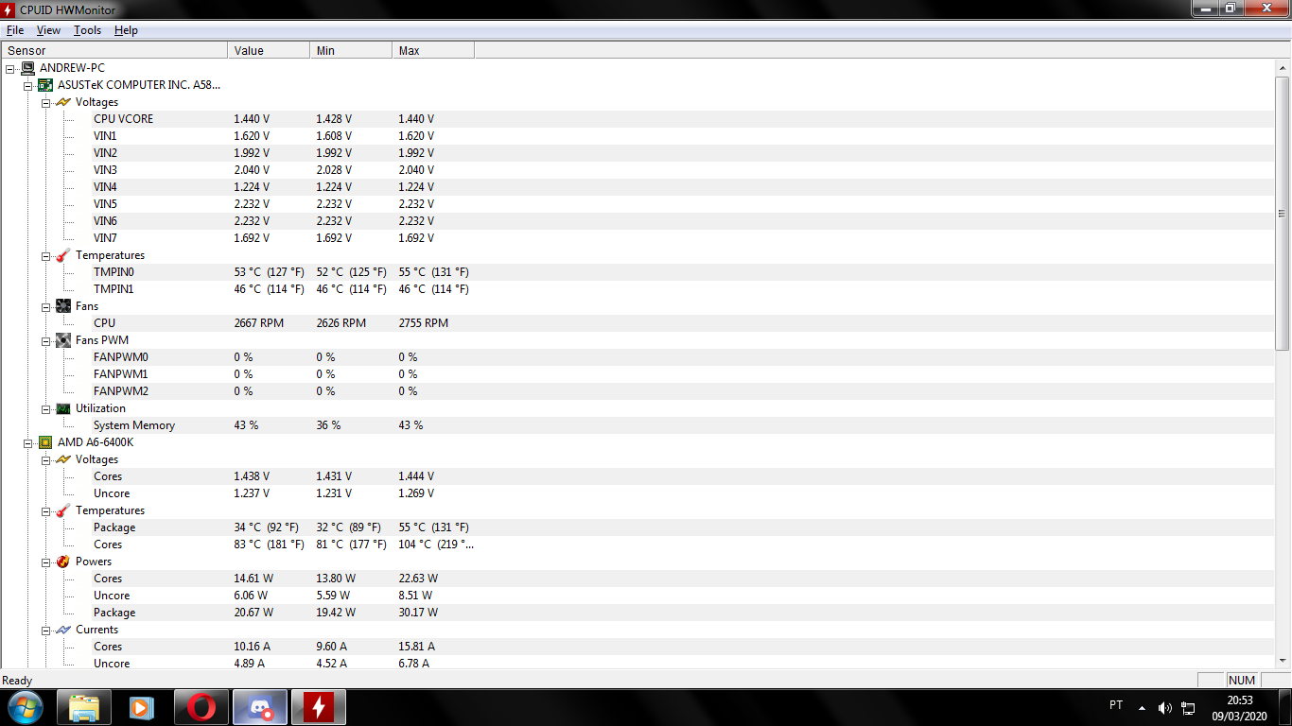Click the Min column header
The image size is (1292, 726).
point(351,50)
